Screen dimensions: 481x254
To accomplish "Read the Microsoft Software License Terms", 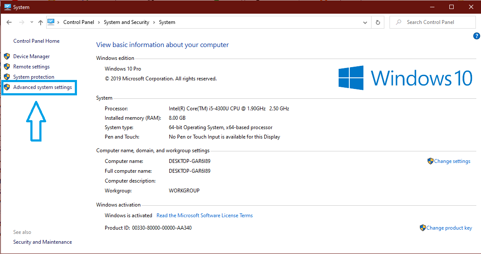I will tap(205, 216).
